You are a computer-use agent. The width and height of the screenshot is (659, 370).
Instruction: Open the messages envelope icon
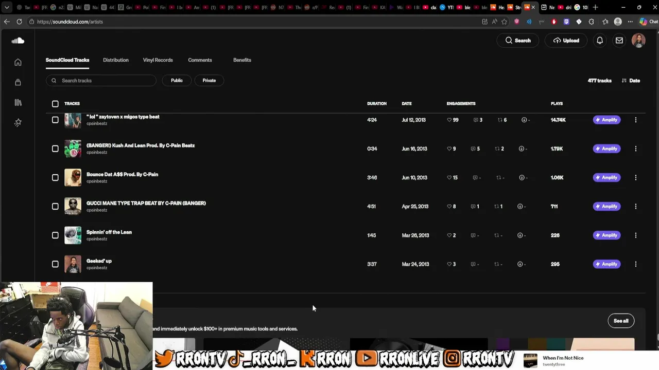pos(619,41)
